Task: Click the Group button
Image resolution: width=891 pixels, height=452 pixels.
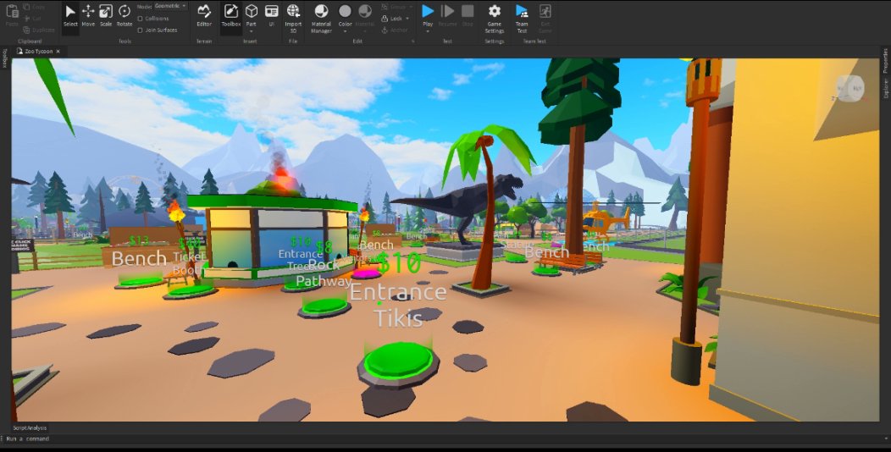Action: [x=393, y=7]
